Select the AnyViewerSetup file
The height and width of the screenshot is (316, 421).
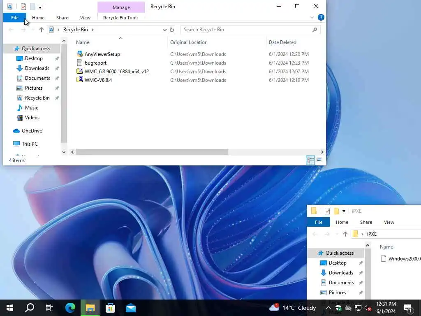pyautogui.click(x=102, y=54)
